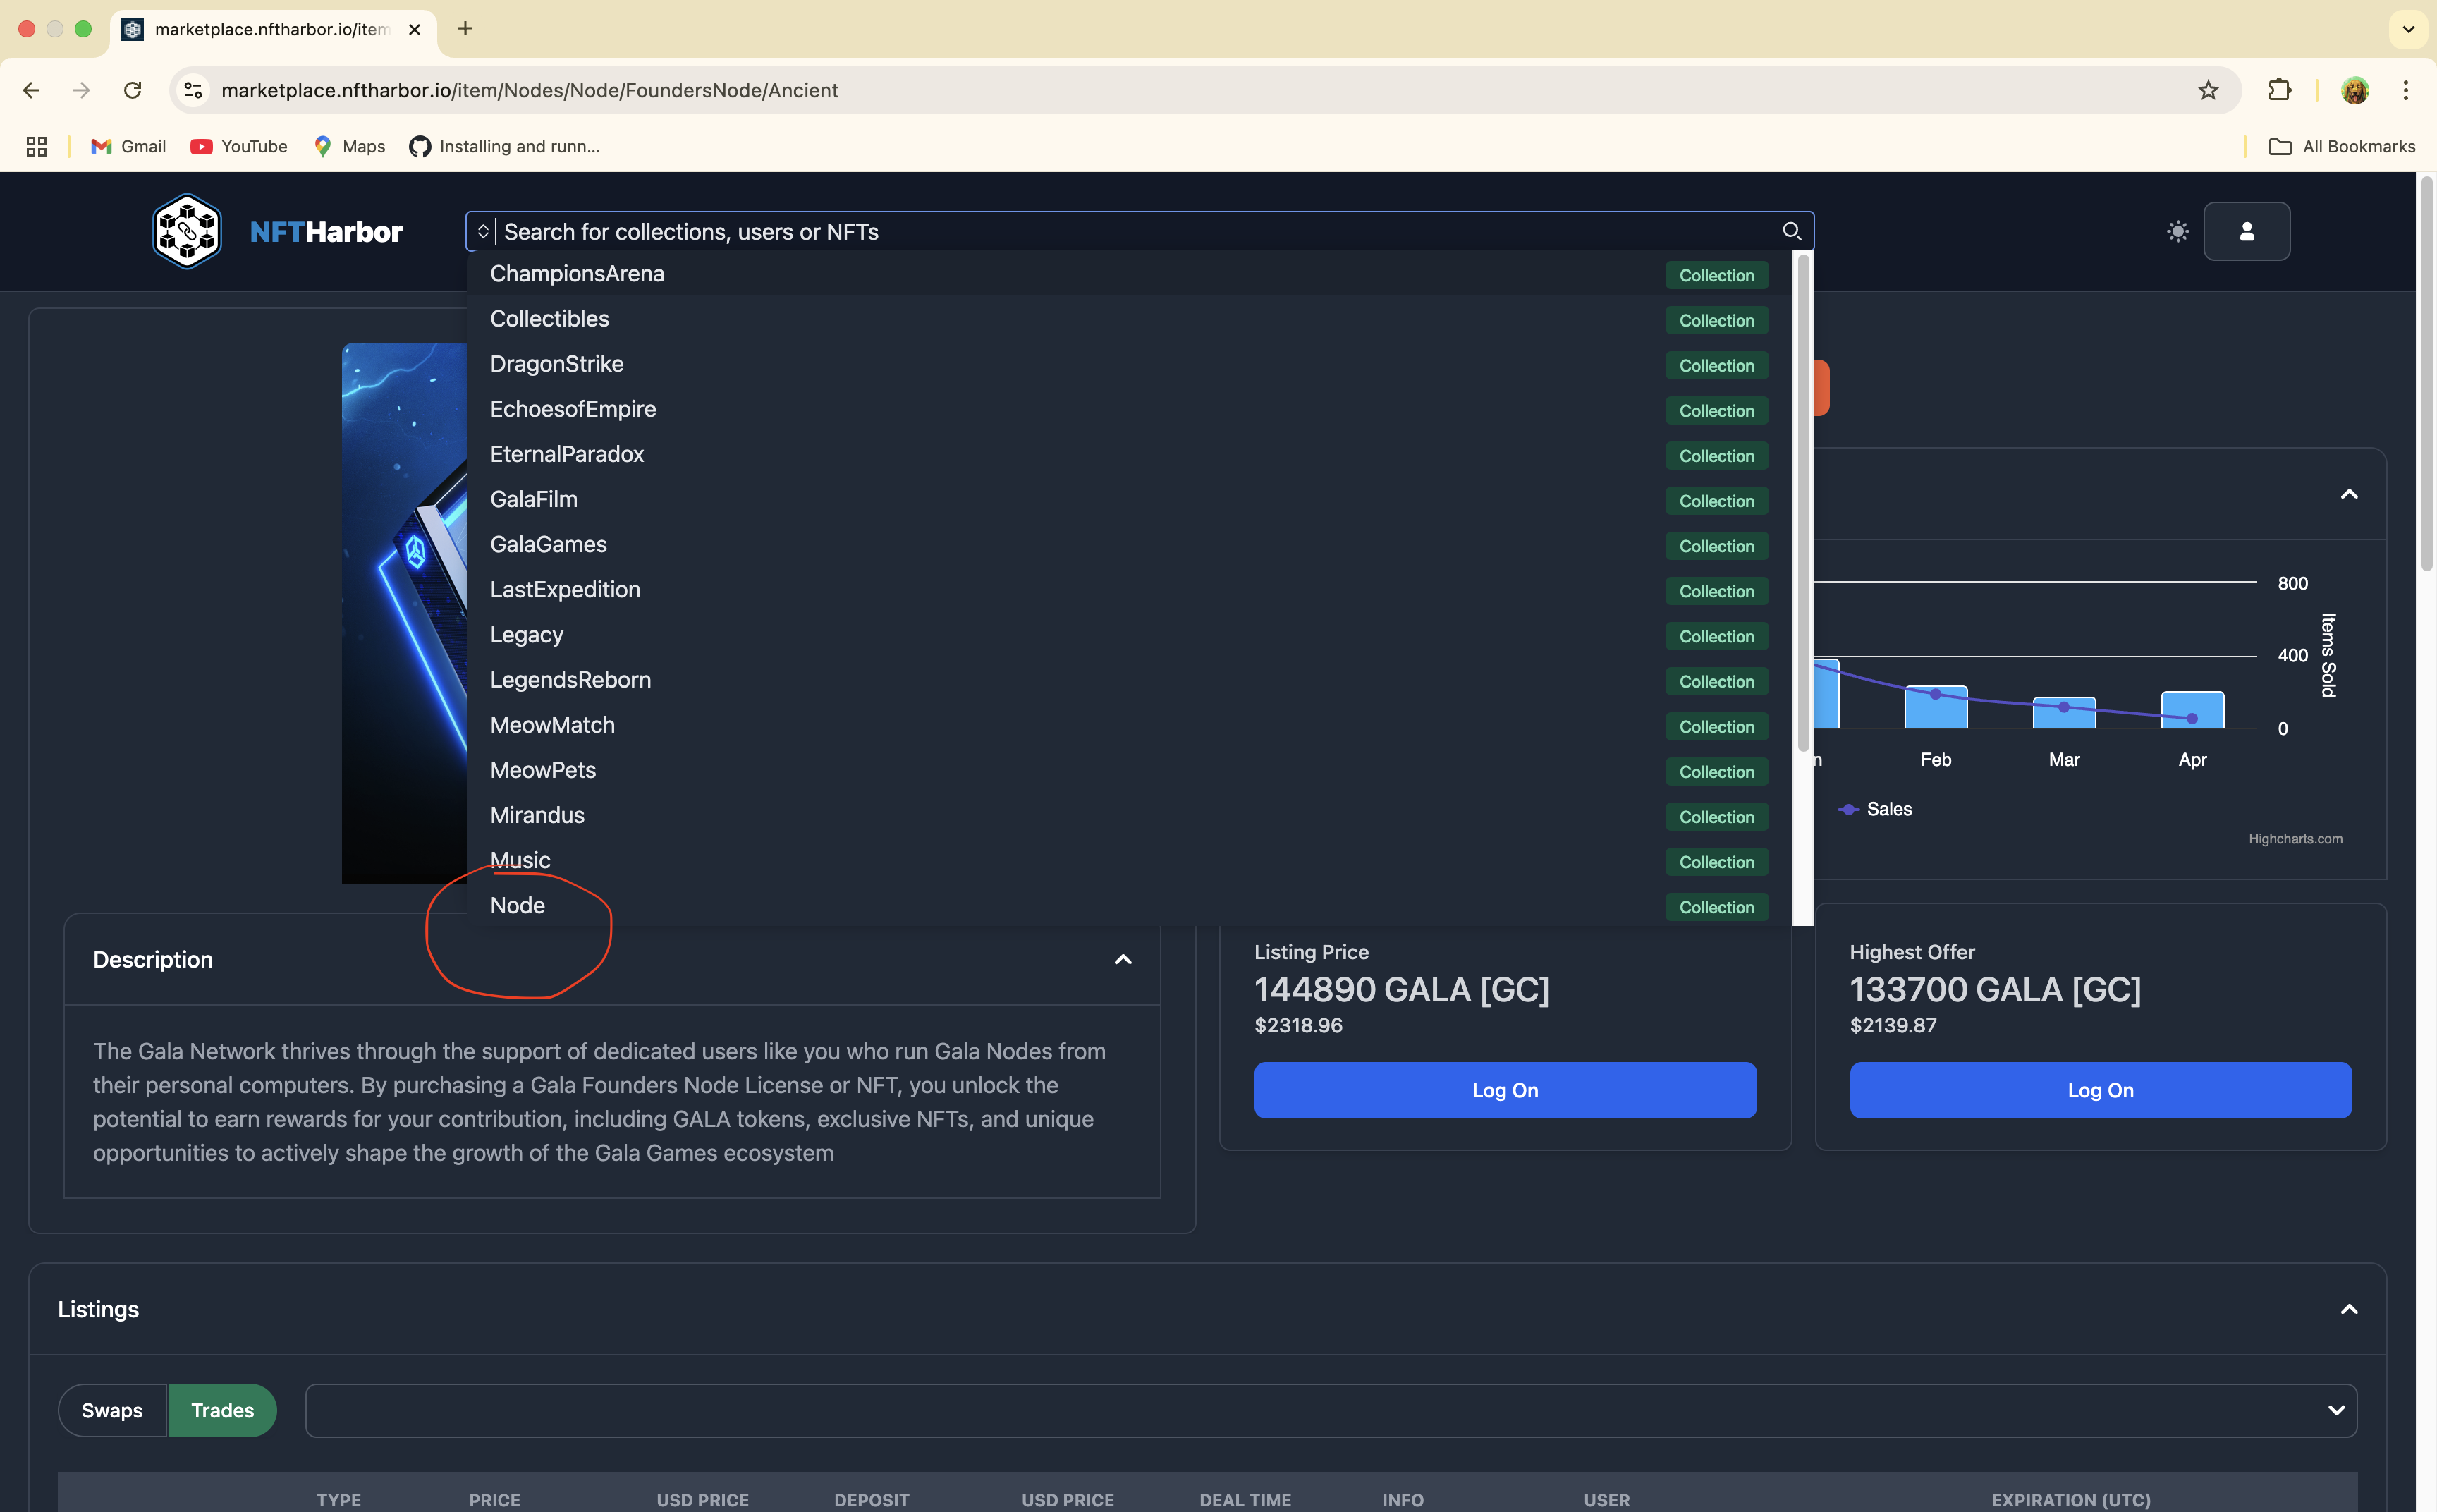The image size is (2437, 1512).
Task: Open Highcharts.com credit link
Action: (2295, 839)
